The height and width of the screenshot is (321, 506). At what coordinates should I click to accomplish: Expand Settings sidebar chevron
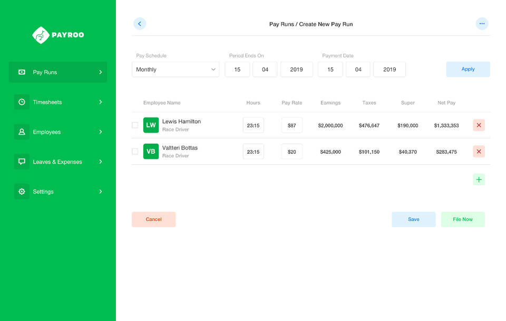click(x=100, y=192)
